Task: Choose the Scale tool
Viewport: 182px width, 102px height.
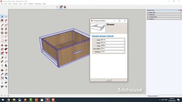Action: [x=2, y=53]
